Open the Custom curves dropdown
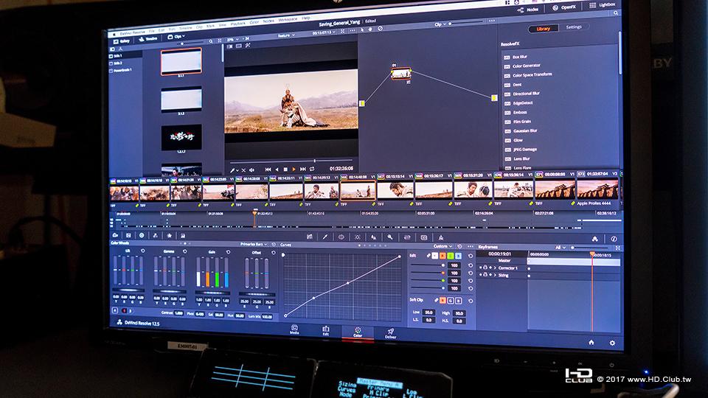 pyautogui.click(x=442, y=246)
